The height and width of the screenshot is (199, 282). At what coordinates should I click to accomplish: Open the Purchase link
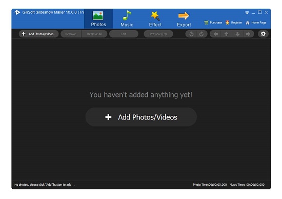[213, 22]
